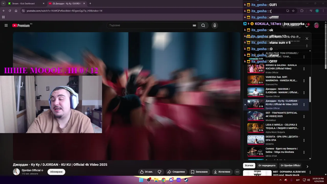Image resolution: width=327 pixels, height=184 pixels.
Task: Open options for MBT - DOPAMINA ALBUM MIX
Action: tap(310, 172)
